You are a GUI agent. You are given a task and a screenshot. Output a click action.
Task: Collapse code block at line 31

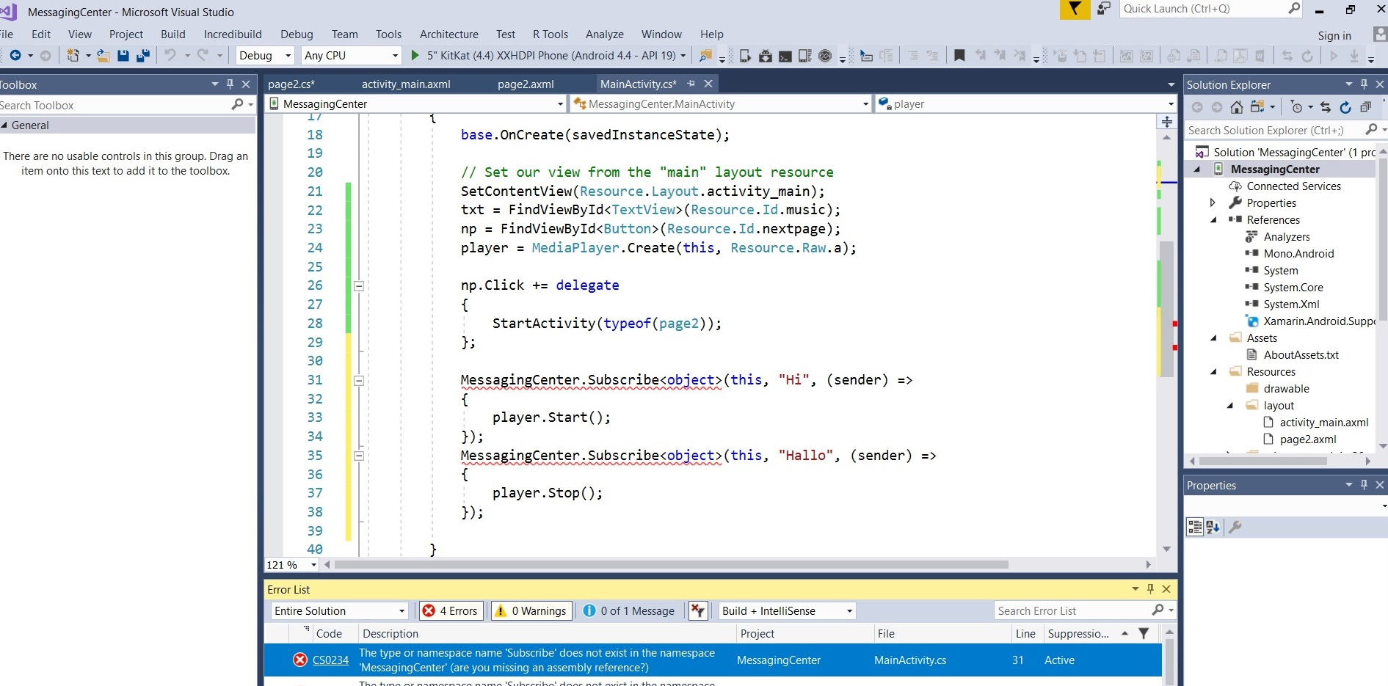pos(359,381)
